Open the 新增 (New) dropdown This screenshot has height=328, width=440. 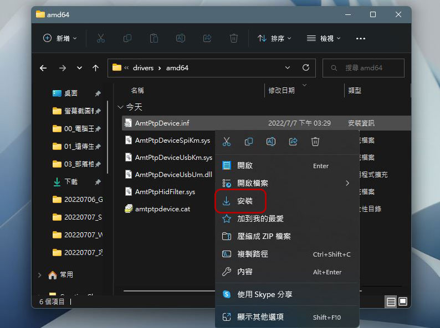click(x=60, y=38)
